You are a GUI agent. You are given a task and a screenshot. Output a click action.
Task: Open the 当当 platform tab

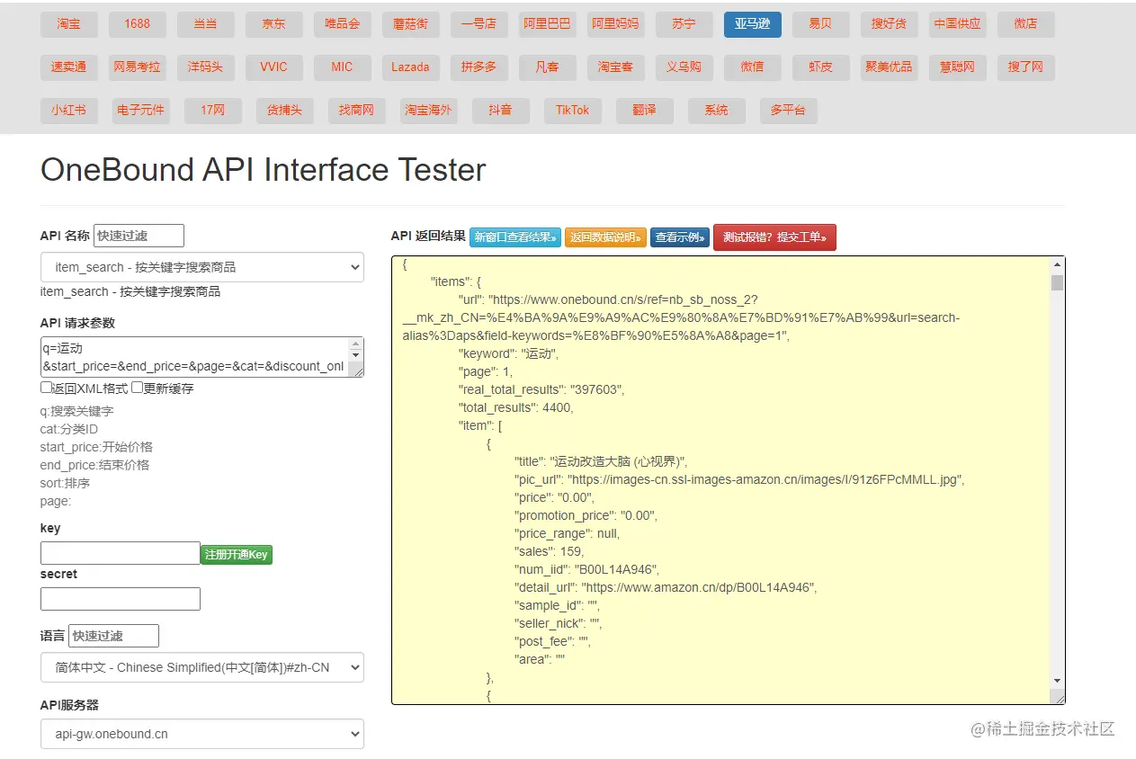coord(206,24)
